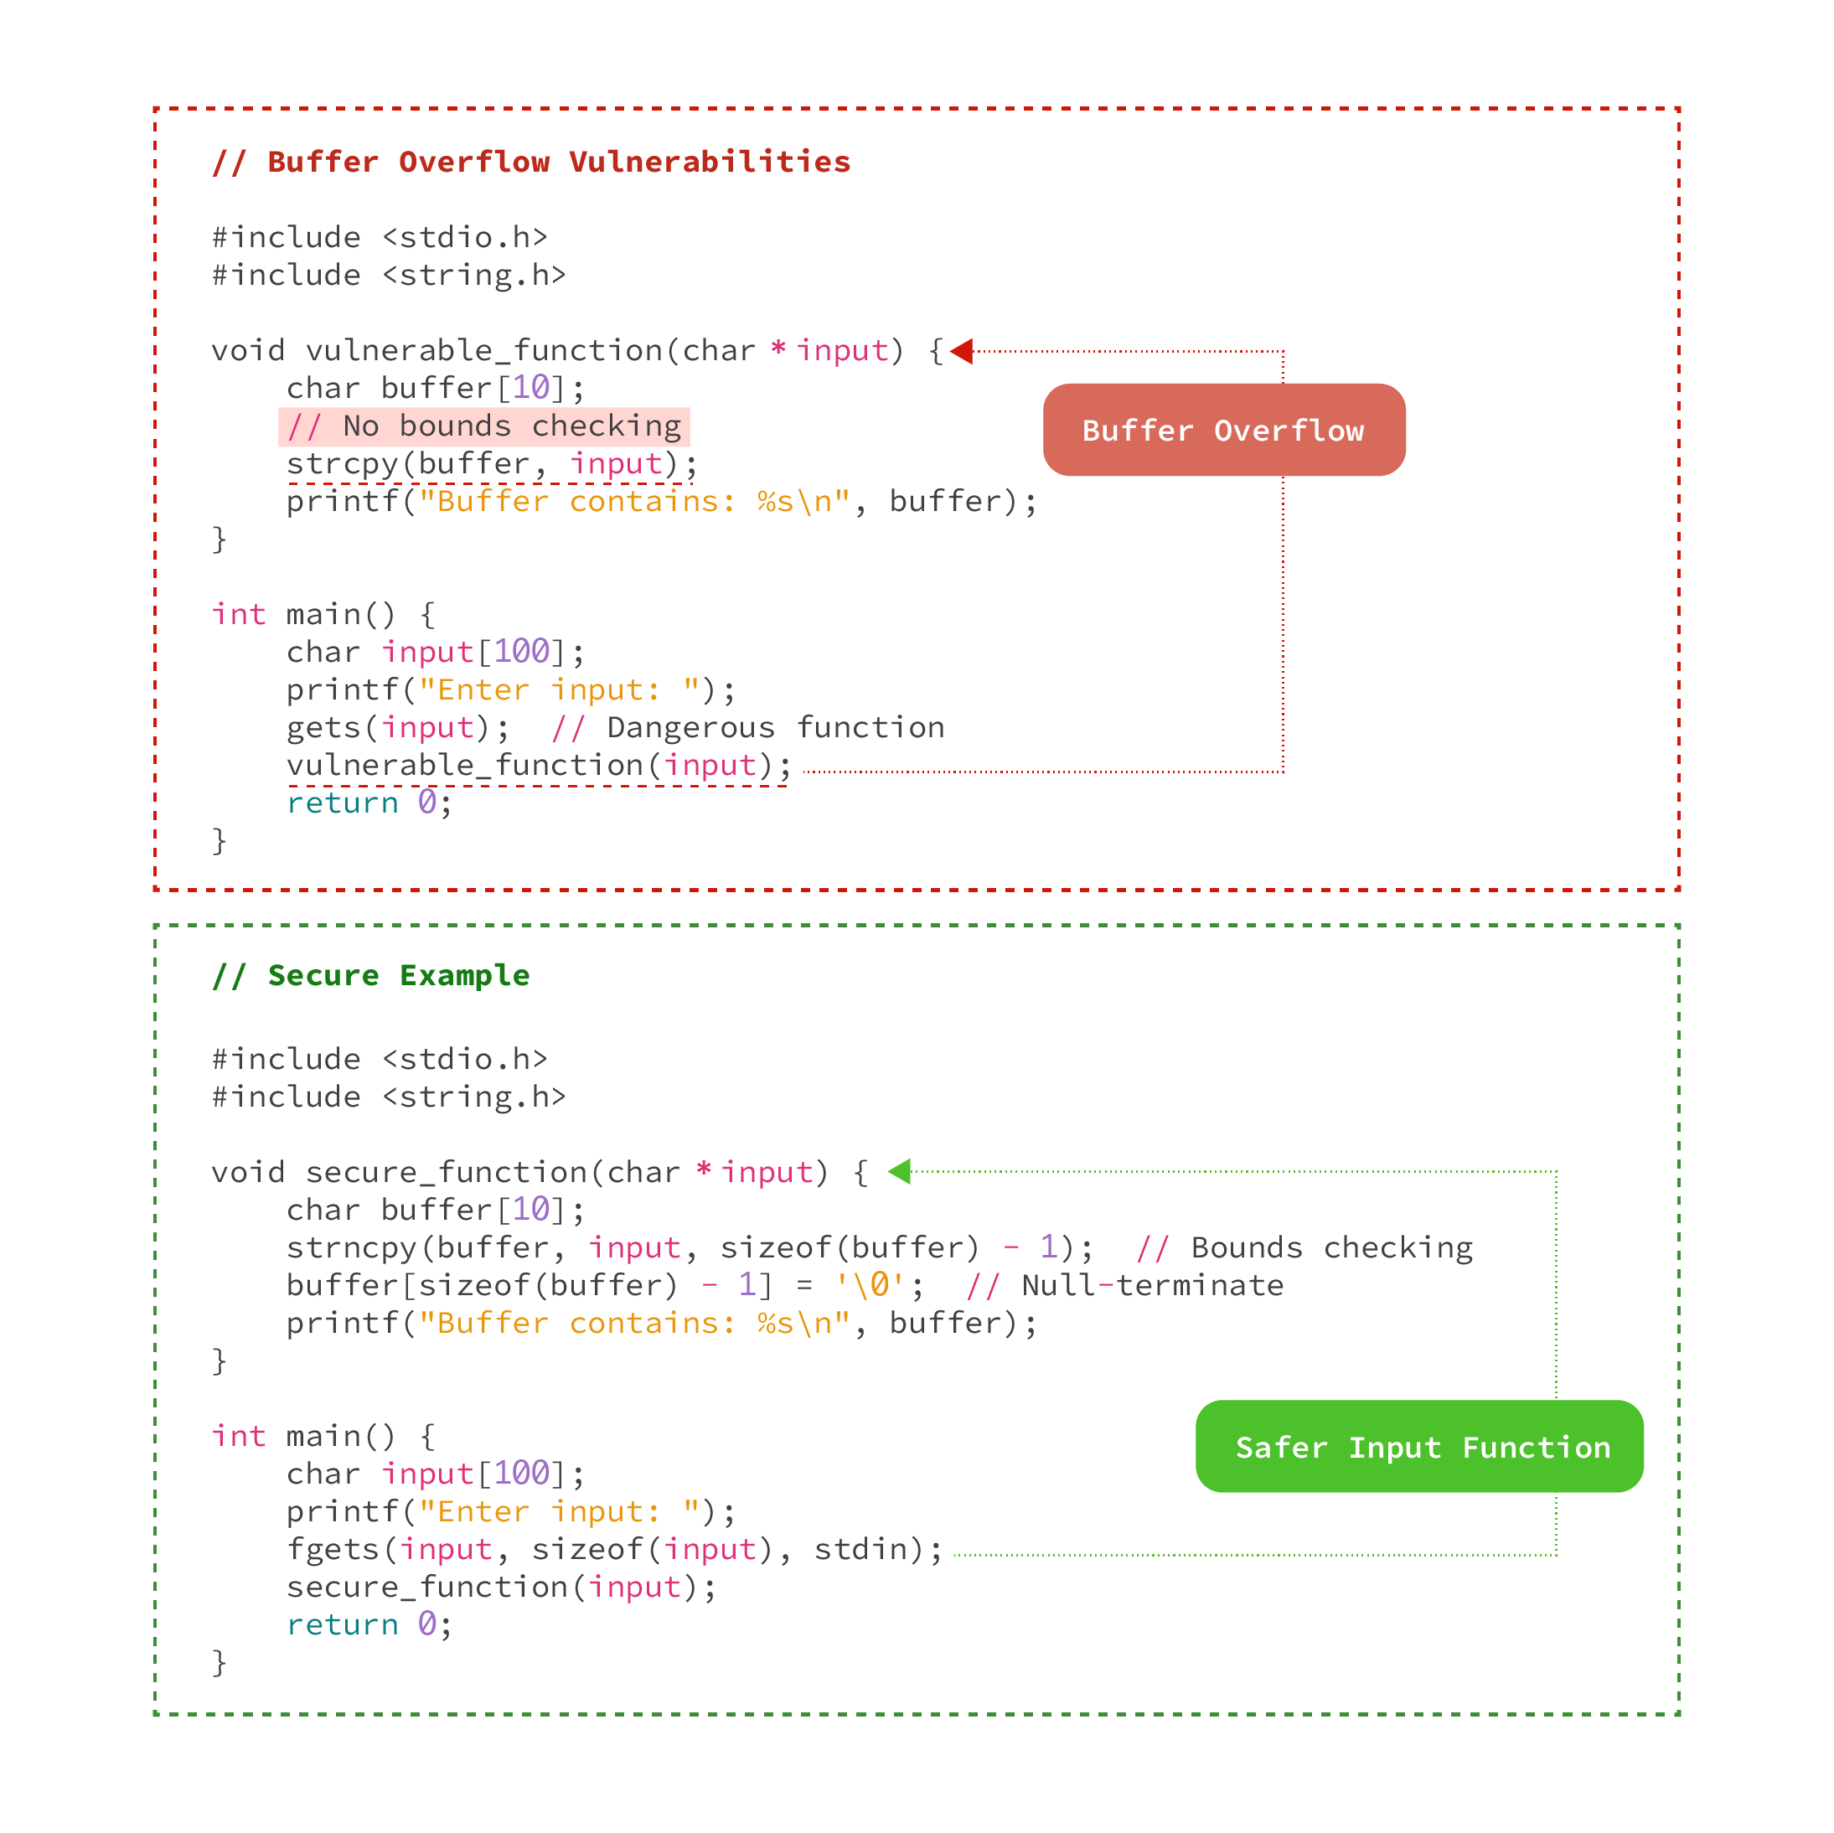
Task: Click the Null-terminate comment
Action: pos(1125,1285)
